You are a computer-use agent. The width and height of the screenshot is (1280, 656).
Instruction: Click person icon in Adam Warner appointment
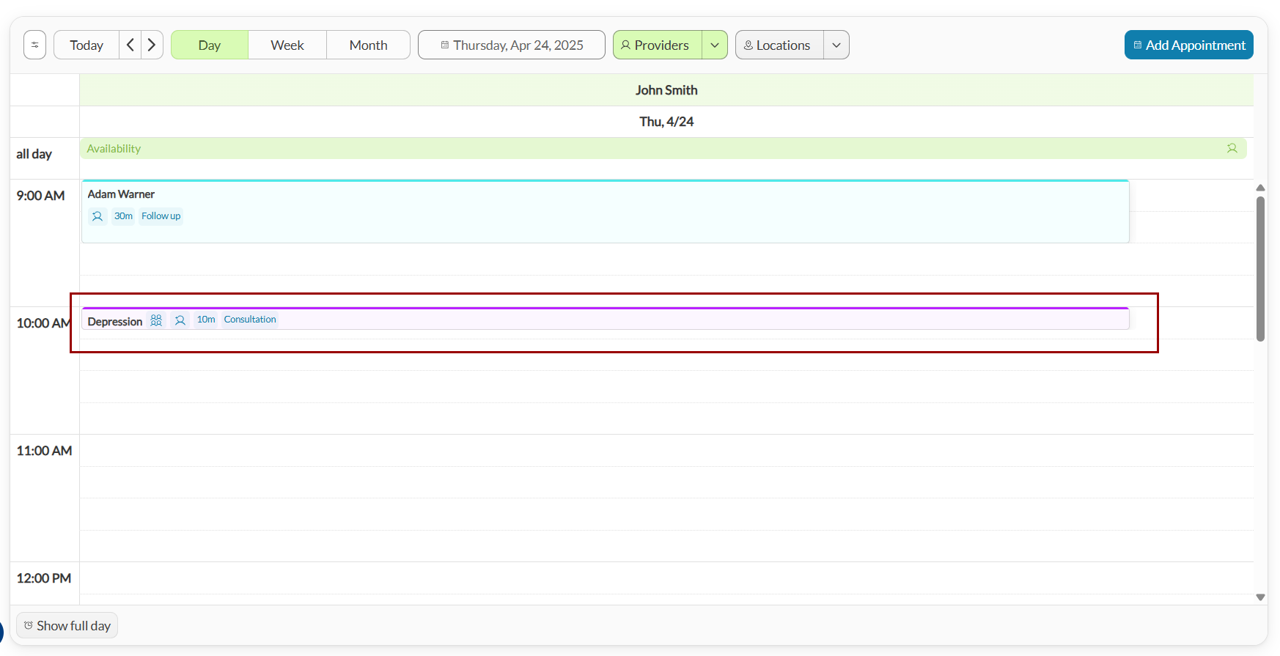click(x=97, y=216)
